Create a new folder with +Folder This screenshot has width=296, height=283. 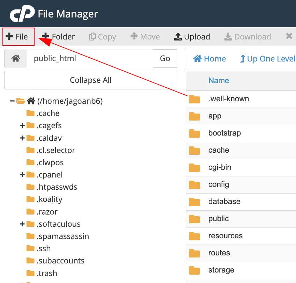(58, 37)
